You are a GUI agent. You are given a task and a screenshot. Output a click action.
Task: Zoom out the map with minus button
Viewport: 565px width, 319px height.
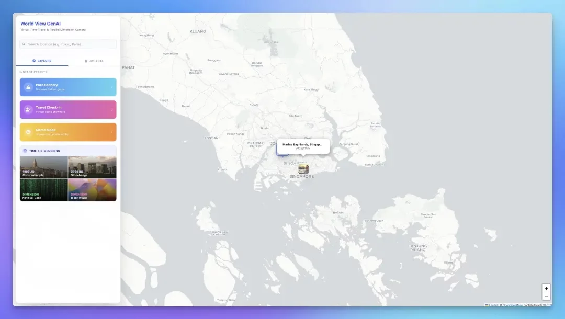[546, 297]
